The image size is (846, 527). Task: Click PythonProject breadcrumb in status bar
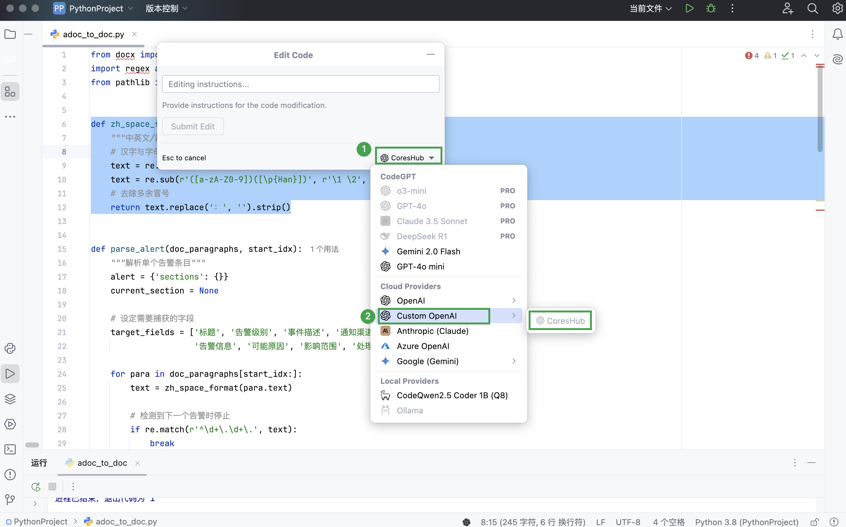(x=37, y=522)
